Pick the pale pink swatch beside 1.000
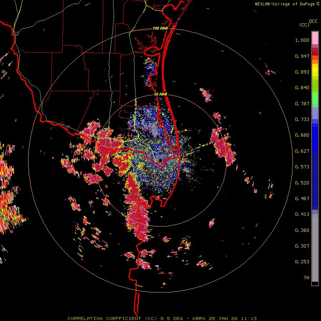This screenshot has height=321, width=321. pyautogui.click(x=315, y=38)
